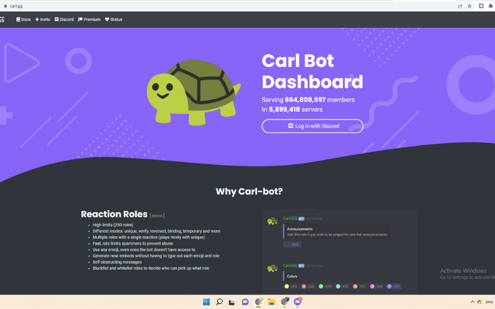This screenshot has height=309, width=495.
Task: Click the Announcements embed title
Action: [x=299, y=229]
